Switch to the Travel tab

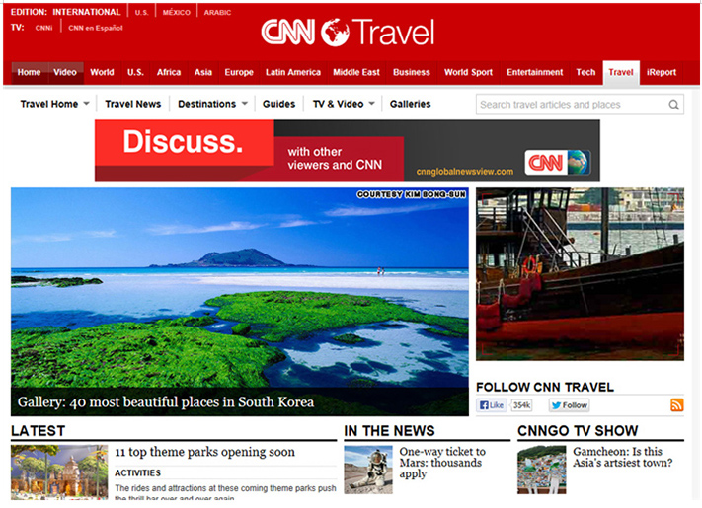[621, 72]
